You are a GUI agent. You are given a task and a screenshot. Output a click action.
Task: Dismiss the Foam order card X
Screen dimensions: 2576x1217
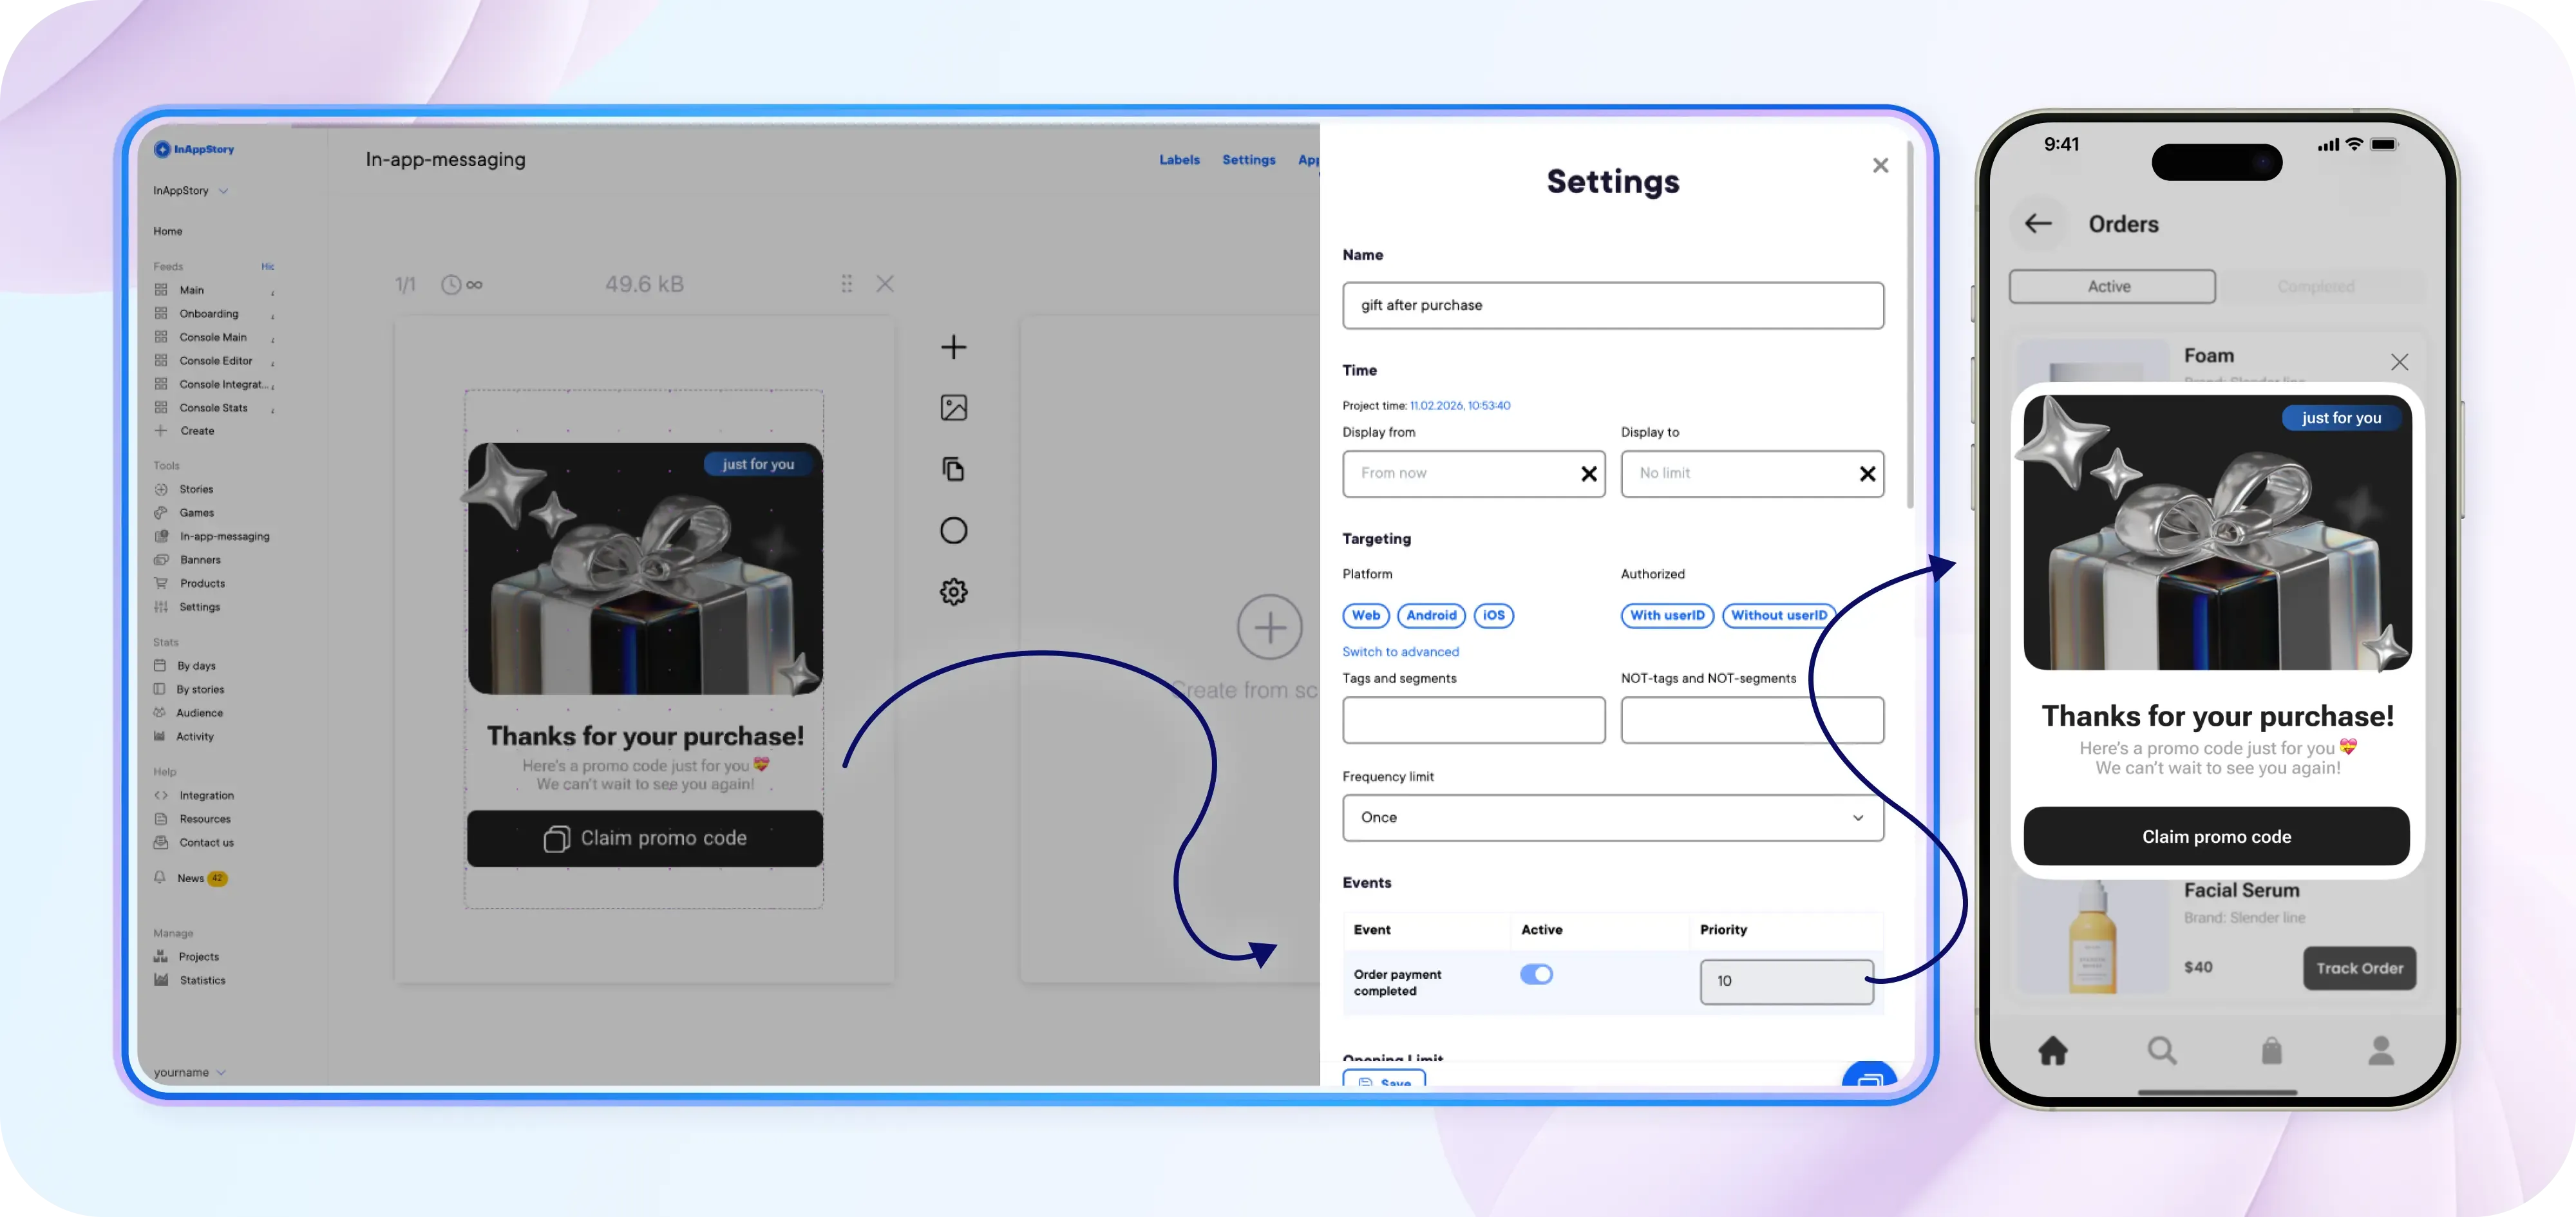pos(2399,362)
